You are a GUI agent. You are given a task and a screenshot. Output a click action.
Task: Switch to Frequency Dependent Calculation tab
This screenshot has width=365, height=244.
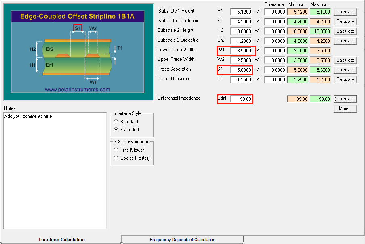[x=182, y=240]
